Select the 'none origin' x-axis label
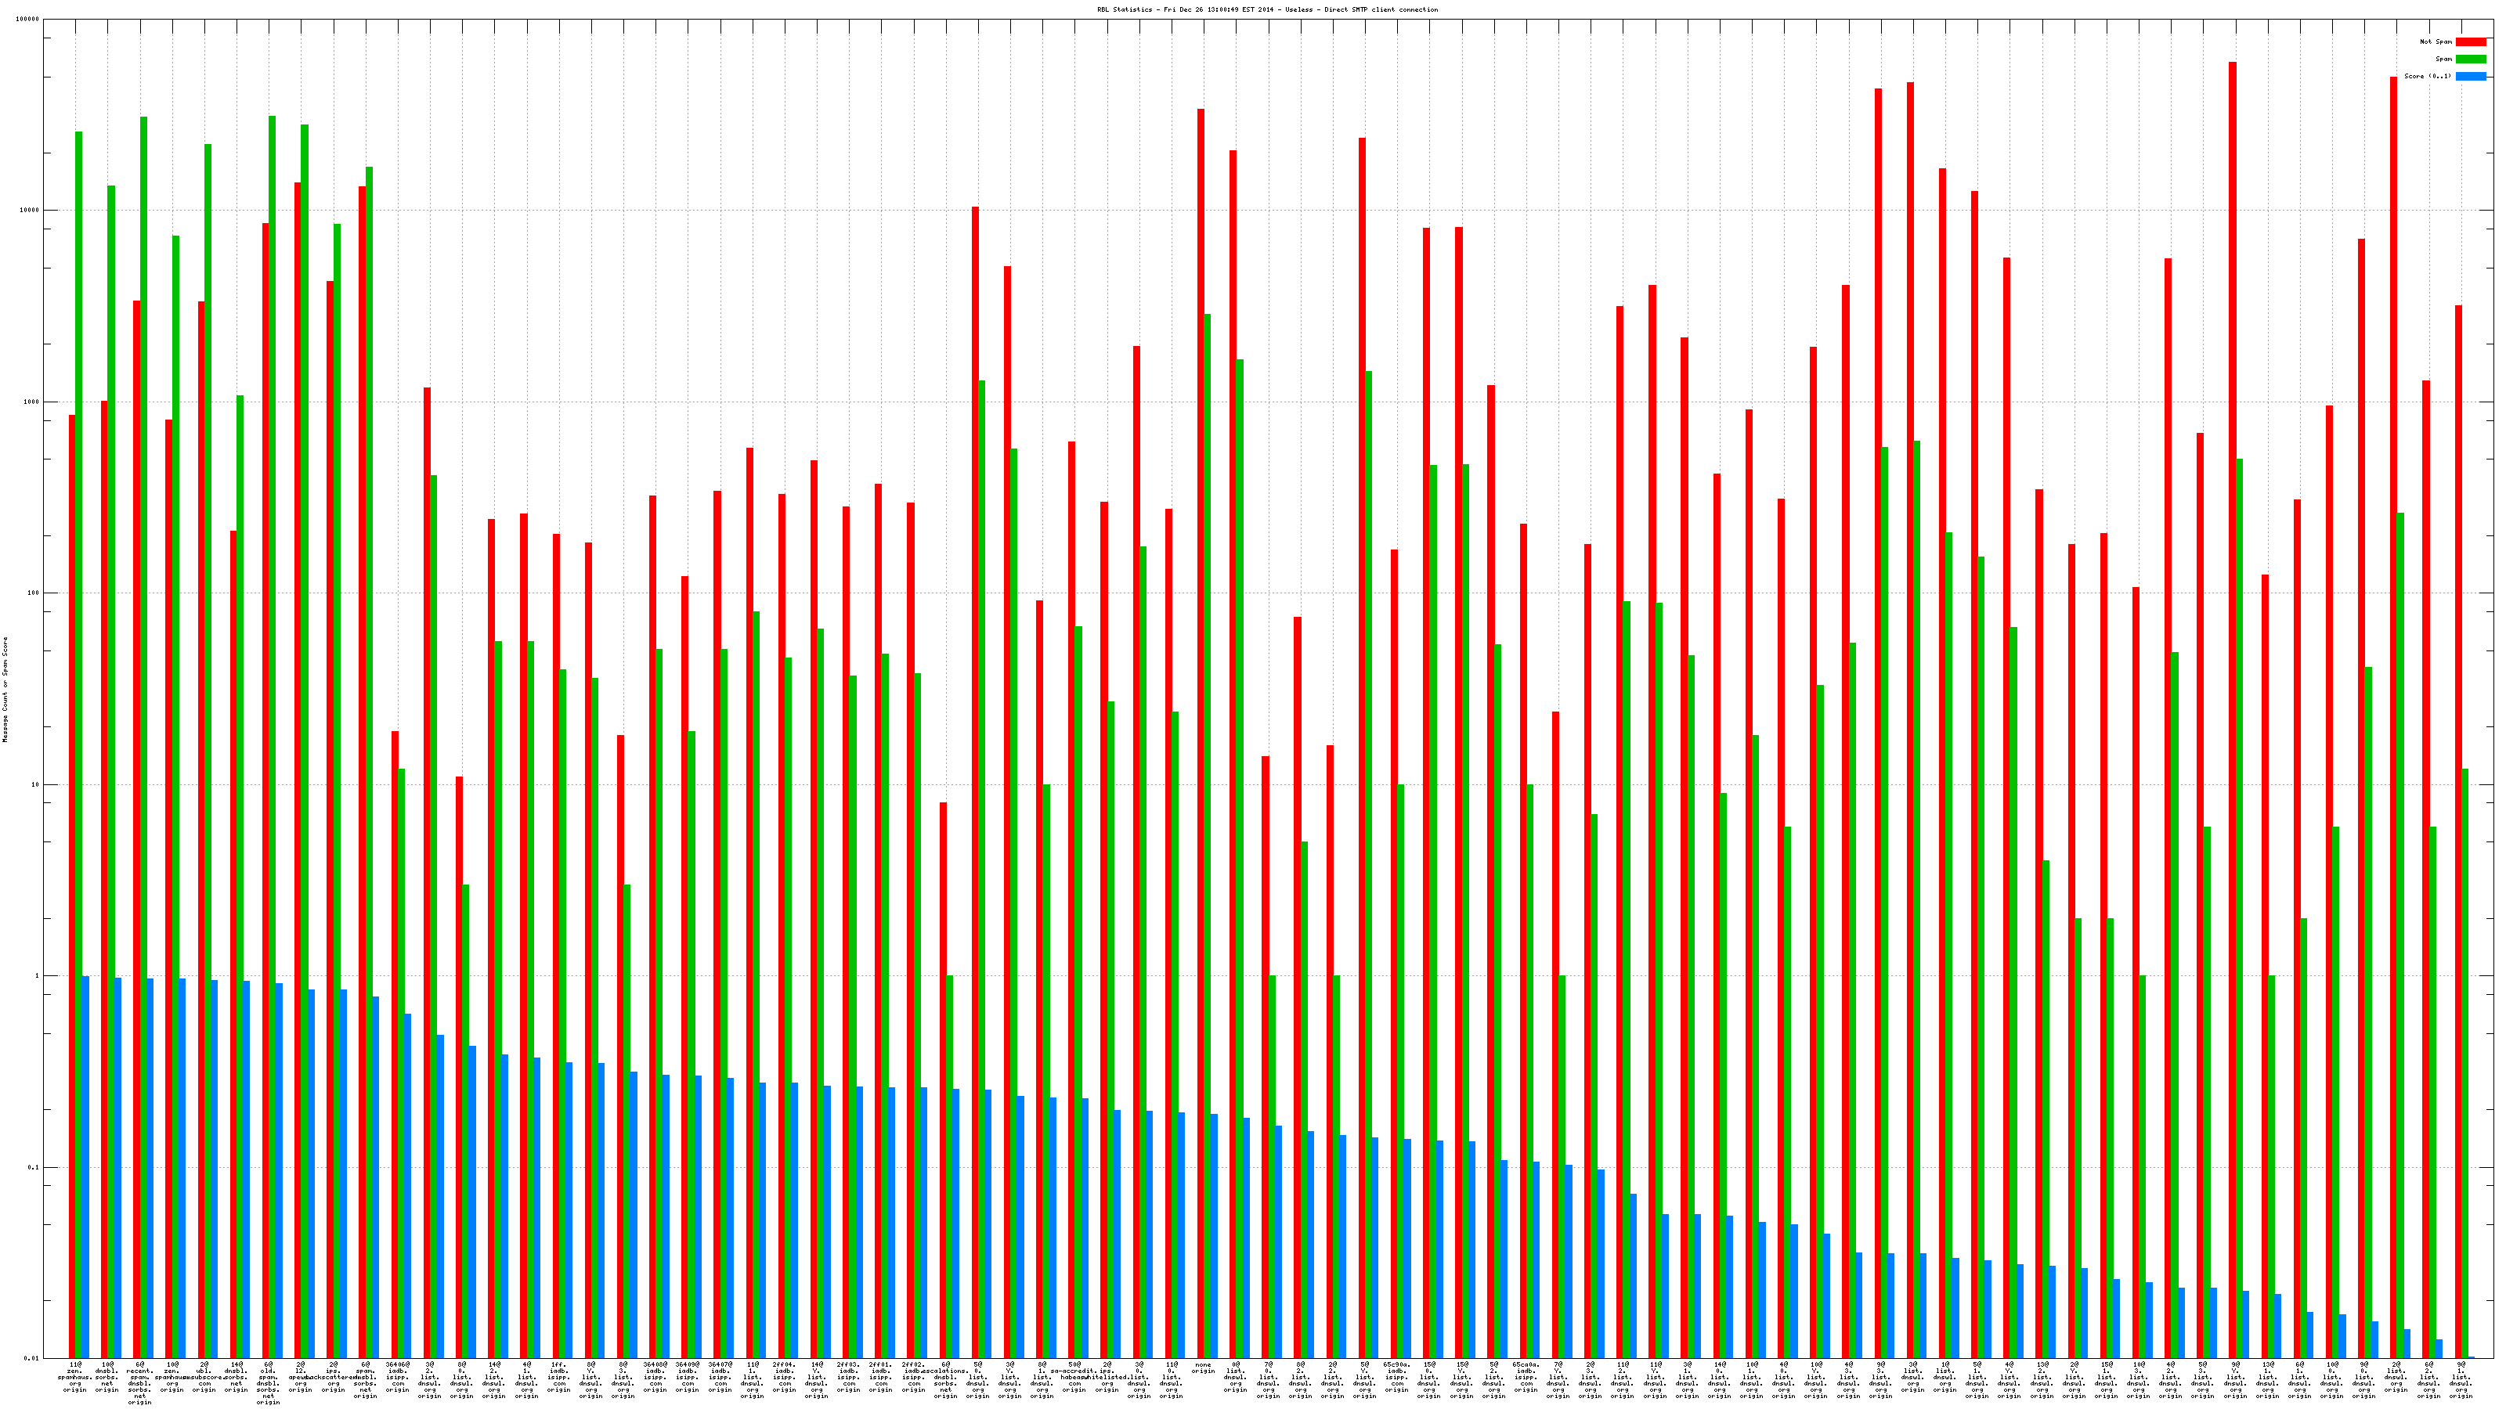 (1204, 1368)
